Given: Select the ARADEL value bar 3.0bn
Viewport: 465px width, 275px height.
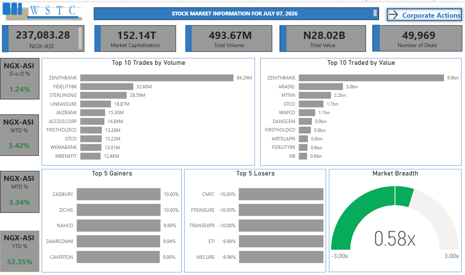Looking at the screenshot, I should pos(321,86).
